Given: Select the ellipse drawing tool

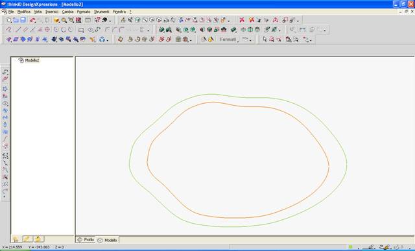Looking at the screenshot, I should point(90,30).
